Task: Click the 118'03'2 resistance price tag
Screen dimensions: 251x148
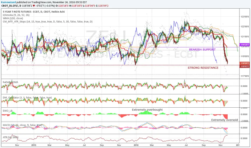Action: [244, 66]
